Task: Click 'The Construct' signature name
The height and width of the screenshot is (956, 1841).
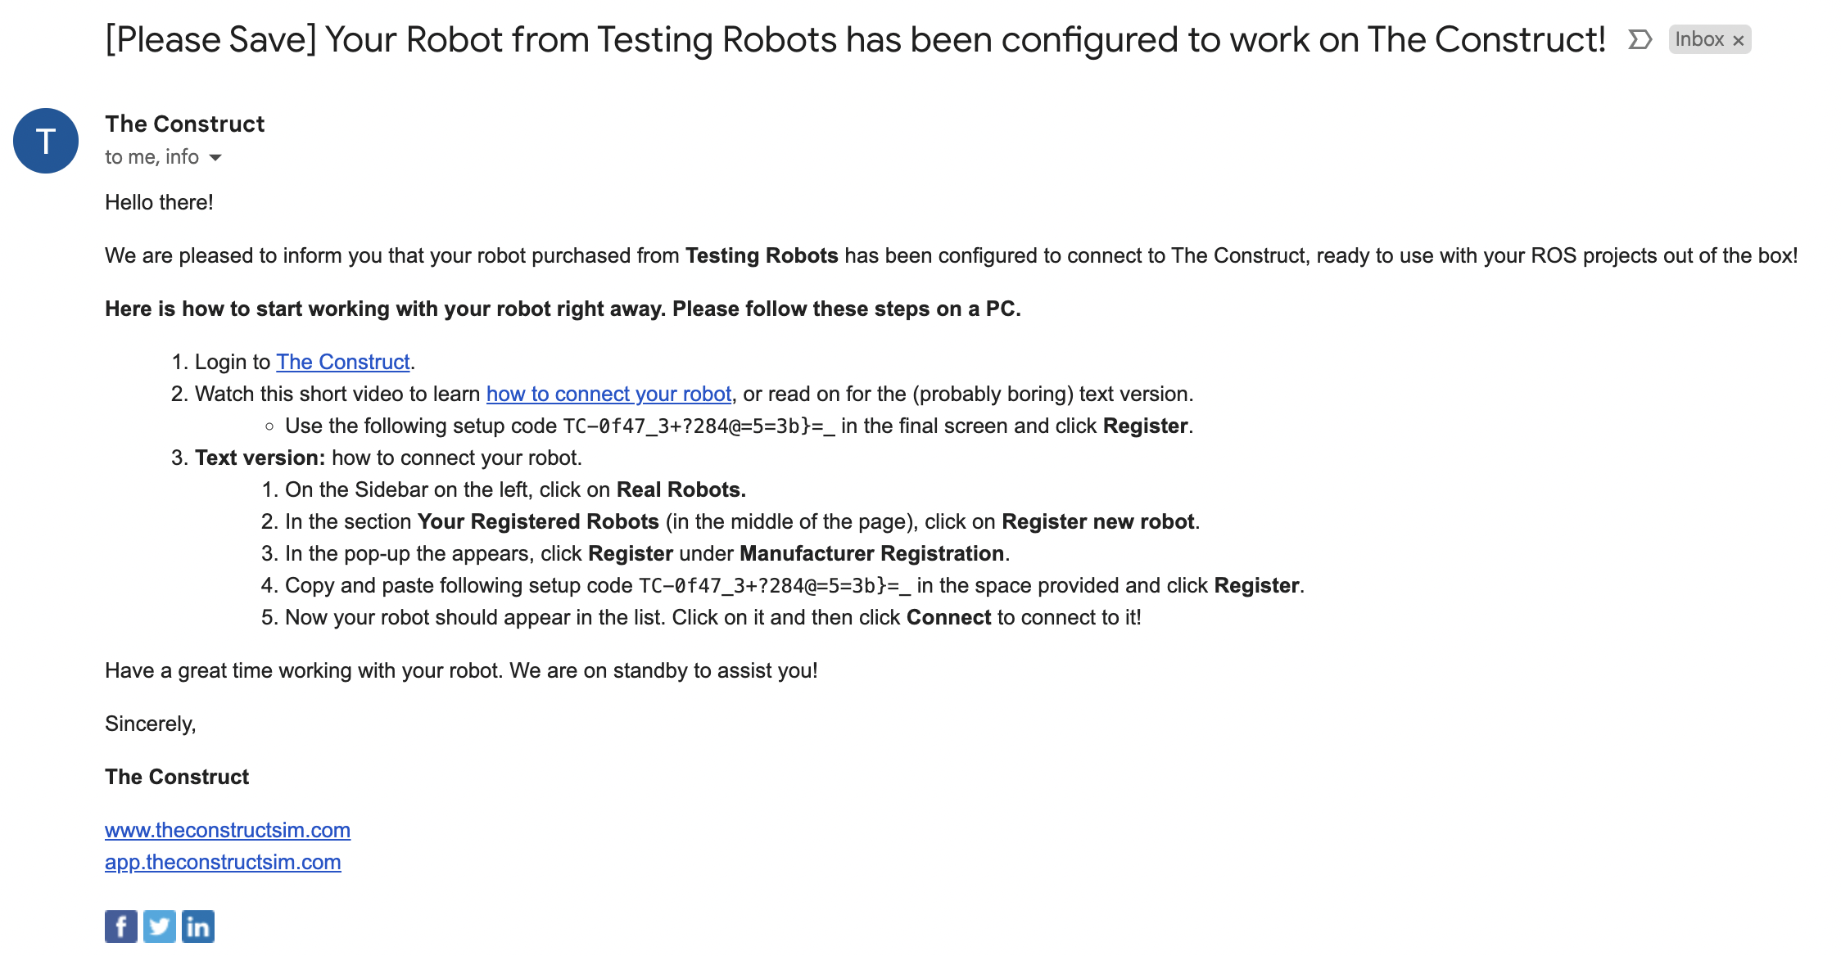Action: pyautogui.click(x=177, y=777)
